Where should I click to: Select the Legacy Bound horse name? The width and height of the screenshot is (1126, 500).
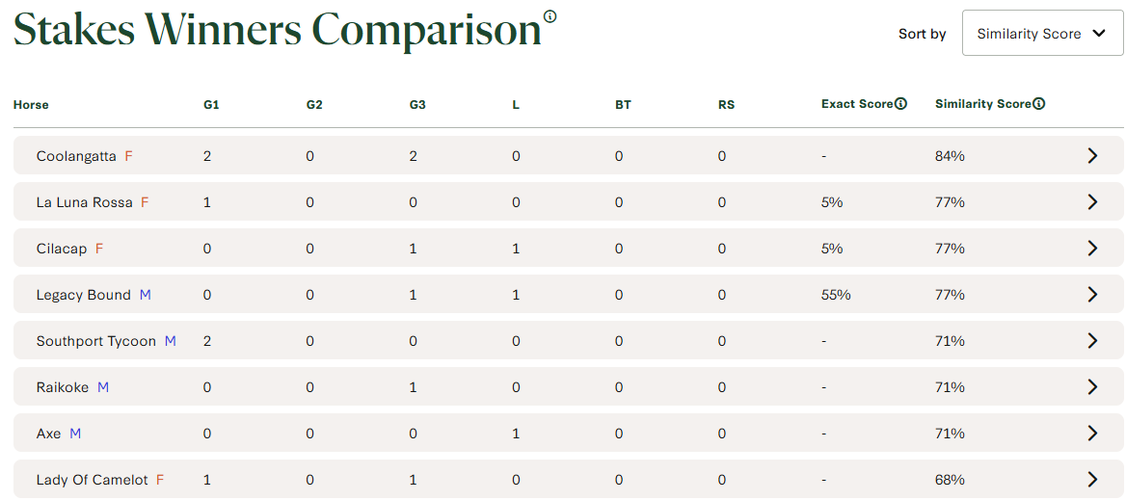(83, 295)
